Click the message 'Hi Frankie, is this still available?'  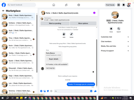57,64
